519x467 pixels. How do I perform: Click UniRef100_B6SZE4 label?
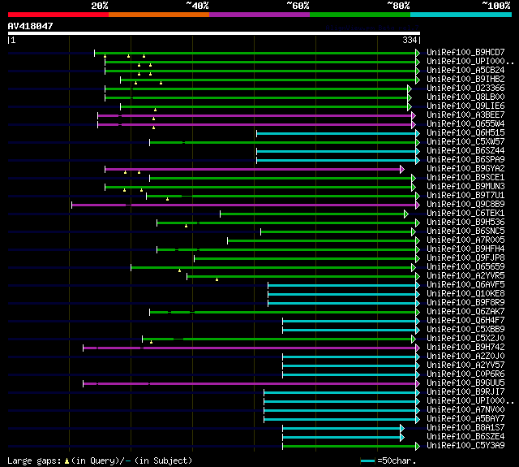[x=465, y=437]
